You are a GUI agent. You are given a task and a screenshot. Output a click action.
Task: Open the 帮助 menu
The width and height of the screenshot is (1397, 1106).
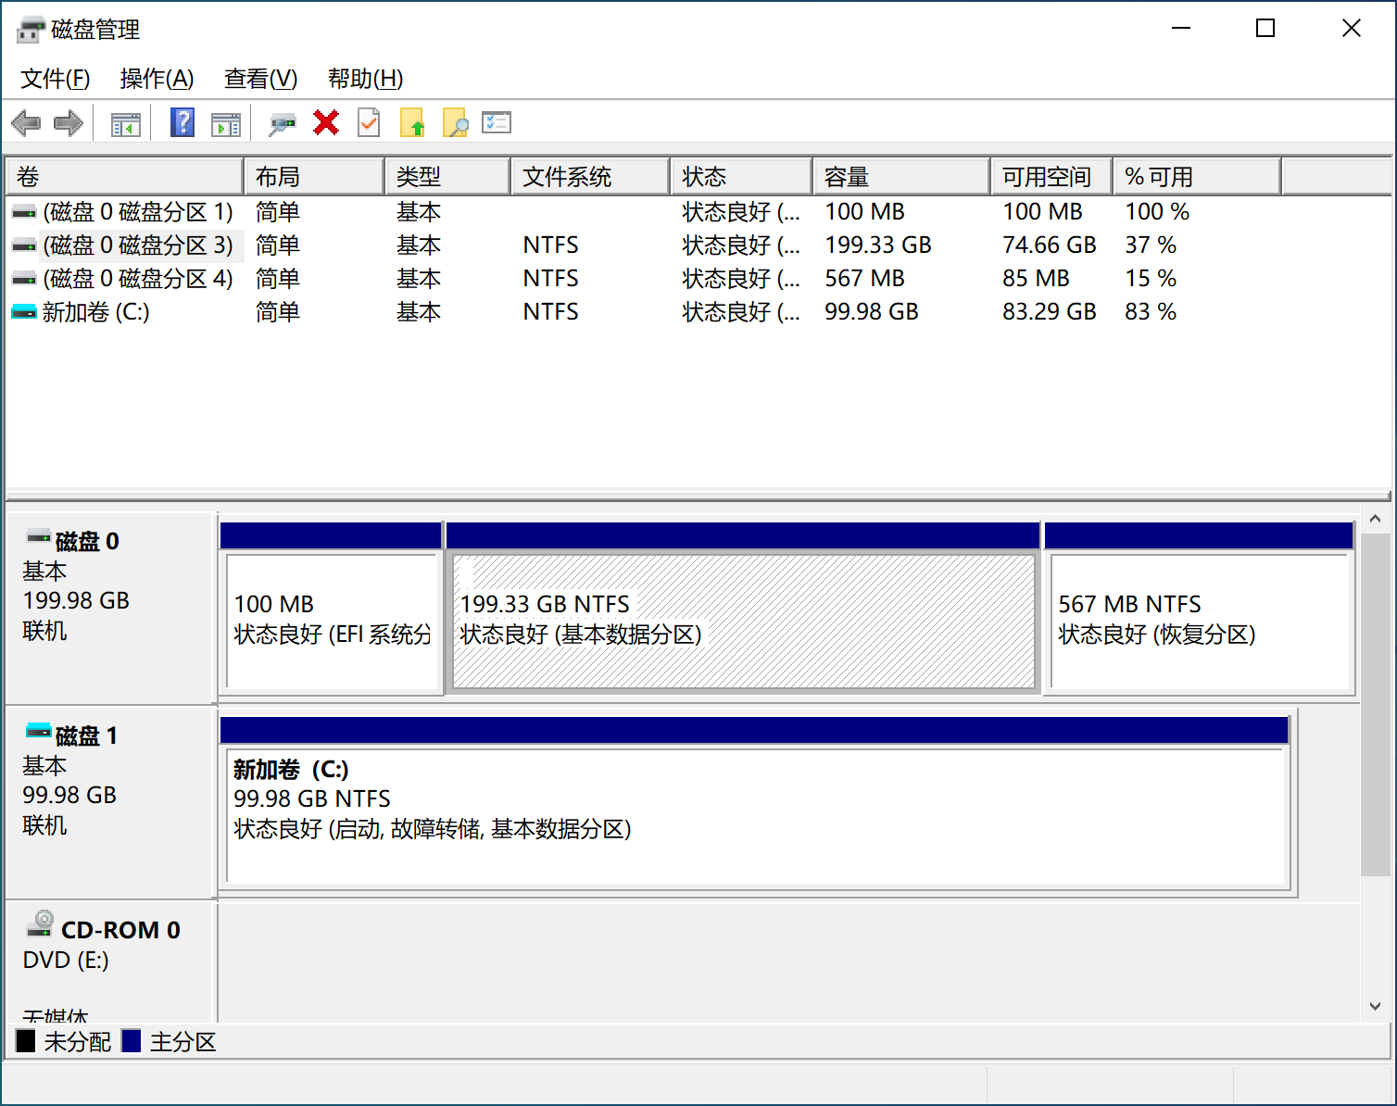(365, 79)
